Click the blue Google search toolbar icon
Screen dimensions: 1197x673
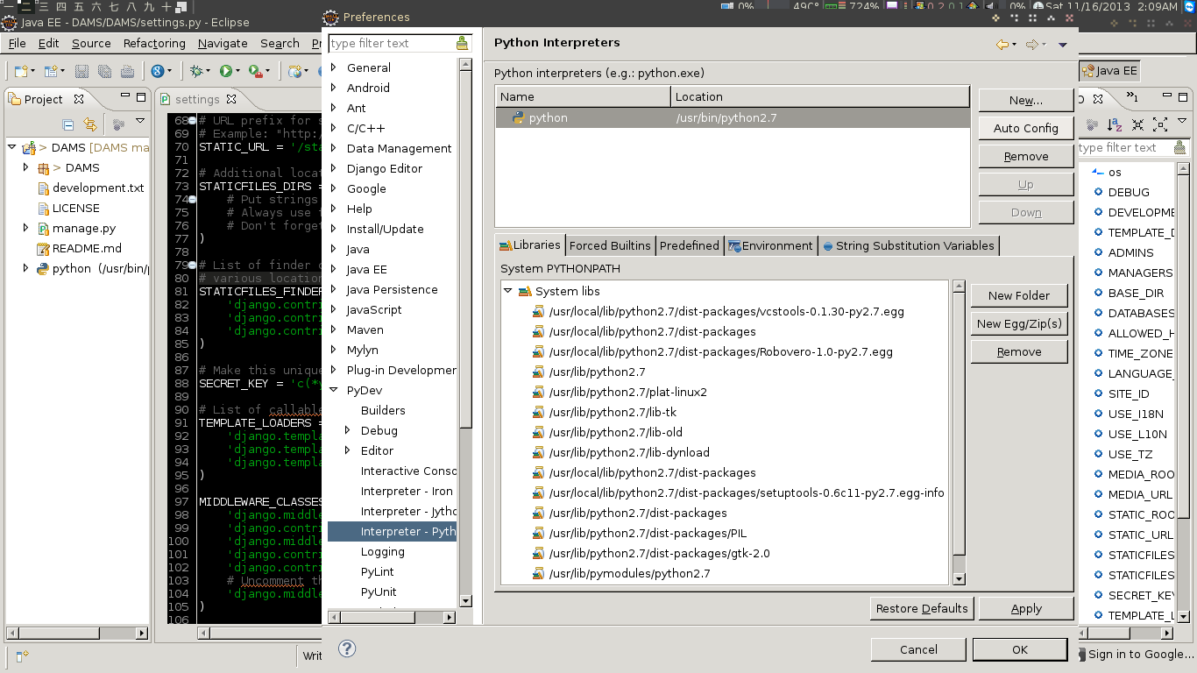pyautogui.click(x=158, y=71)
